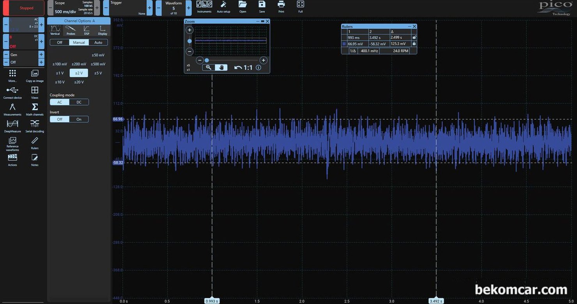Choose the ±10 V range
The height and width of the screenshot is (304, 577).
click(x=60, y=82)
